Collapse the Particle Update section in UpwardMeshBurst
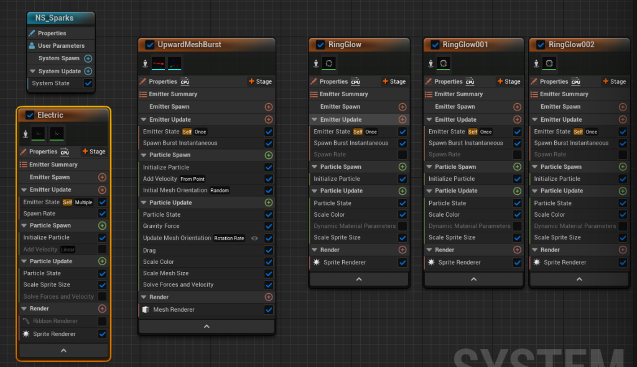The width and height of the screenshot is (637, 367). click(x=144, y=203)
